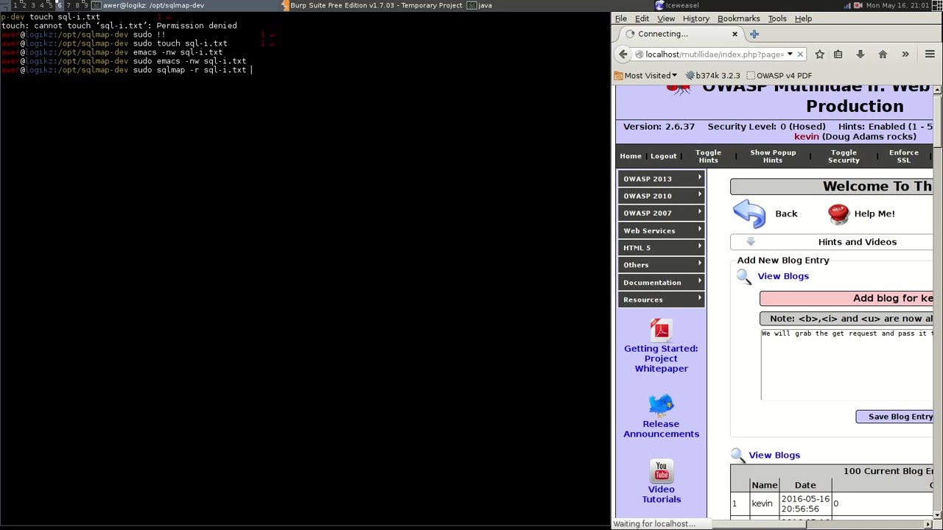Screen dimensions: 943x530
Task: Click the magnifier icon beside lower View Blogs
Action: click(738, 456)
